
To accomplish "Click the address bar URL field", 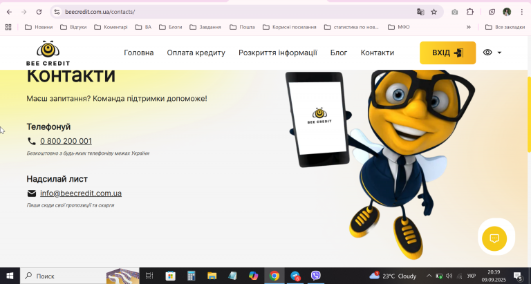I will (237, 12).
